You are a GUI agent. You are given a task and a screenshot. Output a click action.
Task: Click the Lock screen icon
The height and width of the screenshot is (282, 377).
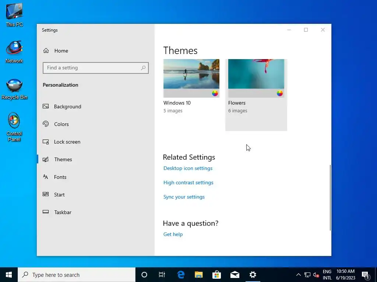click(46, 142)
